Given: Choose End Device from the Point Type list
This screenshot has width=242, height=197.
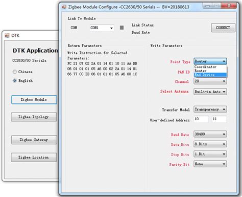Looking at the screenshot, I should 210,75.
